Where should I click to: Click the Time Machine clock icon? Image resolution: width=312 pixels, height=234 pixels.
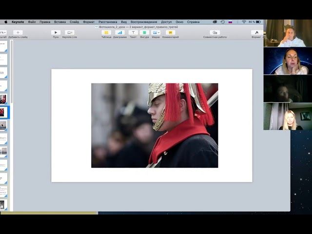coord(223,22)
